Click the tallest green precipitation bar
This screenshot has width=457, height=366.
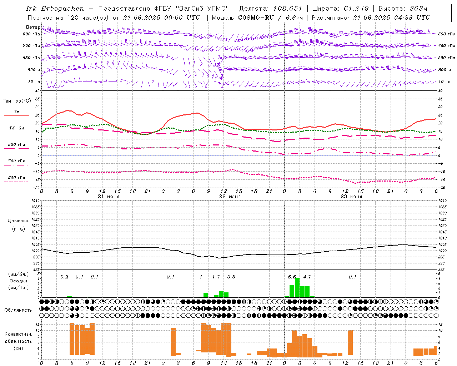pyautogui.click(x=297, y=288)
